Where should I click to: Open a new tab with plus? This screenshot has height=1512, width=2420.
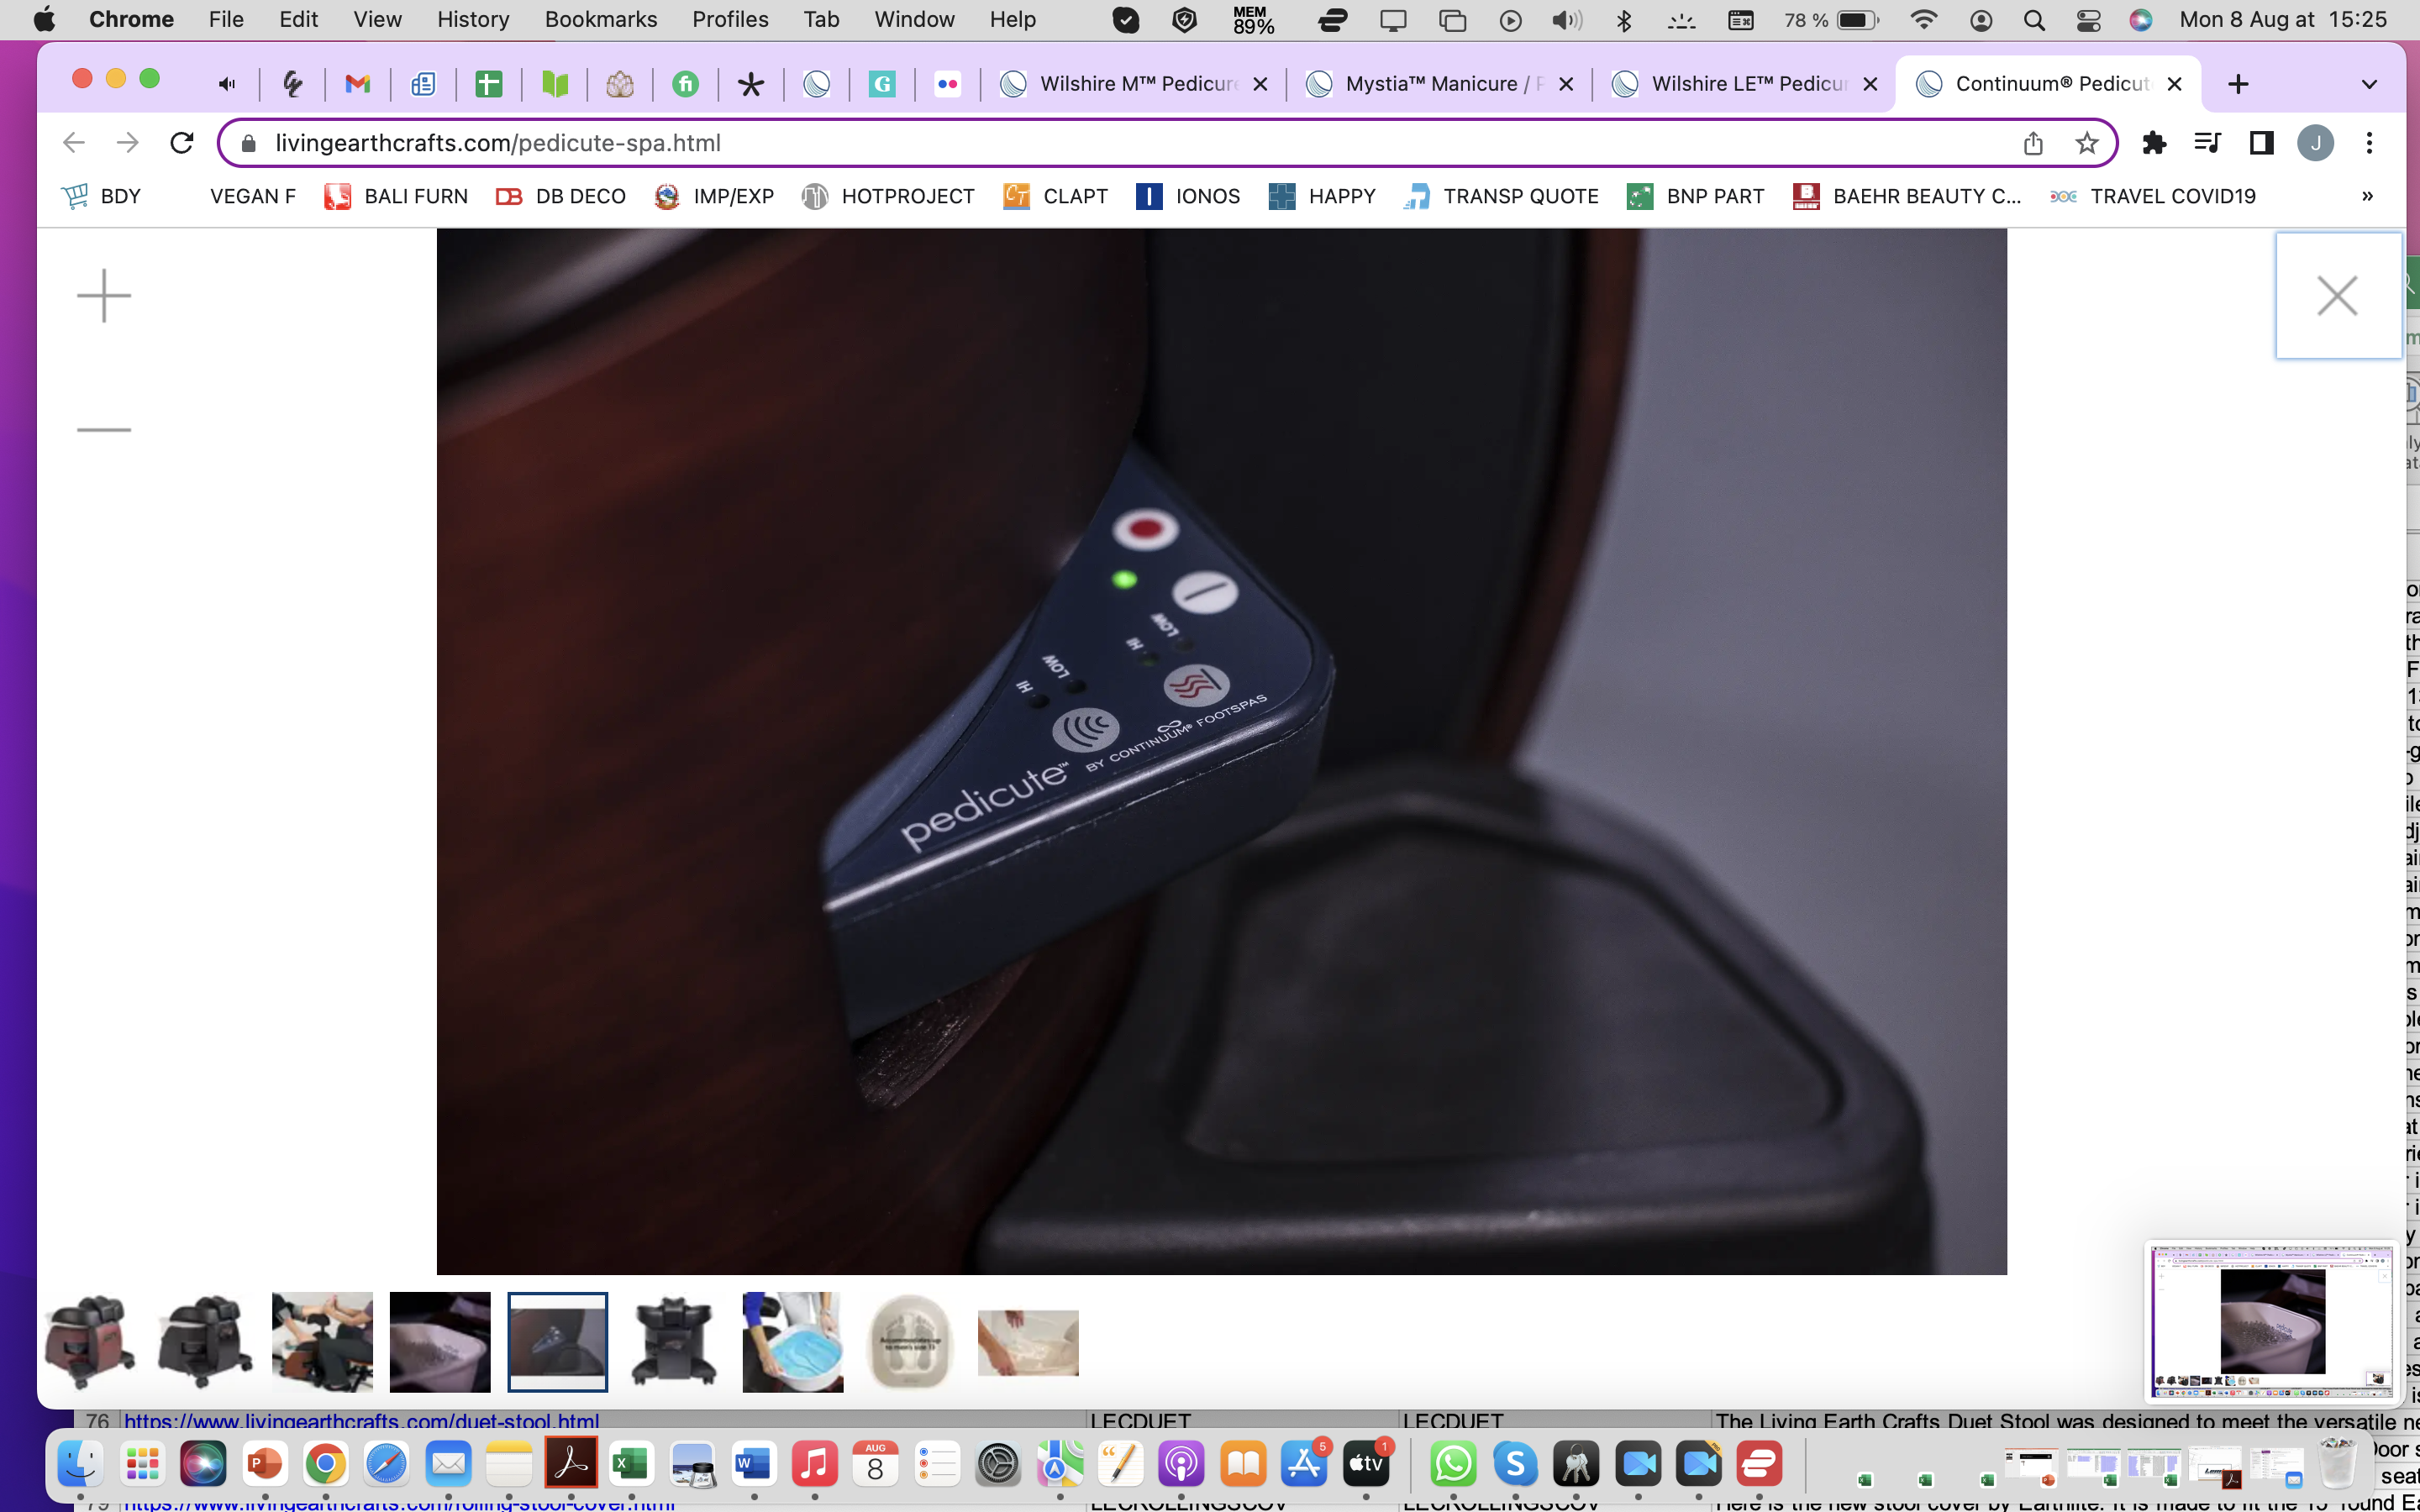coord(2238,84)
